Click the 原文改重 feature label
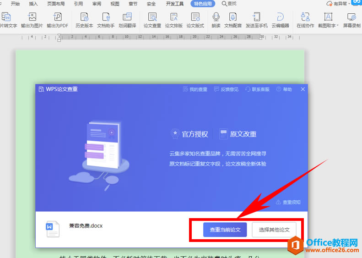This screenshot has height=258, width=362. [243, 134]
